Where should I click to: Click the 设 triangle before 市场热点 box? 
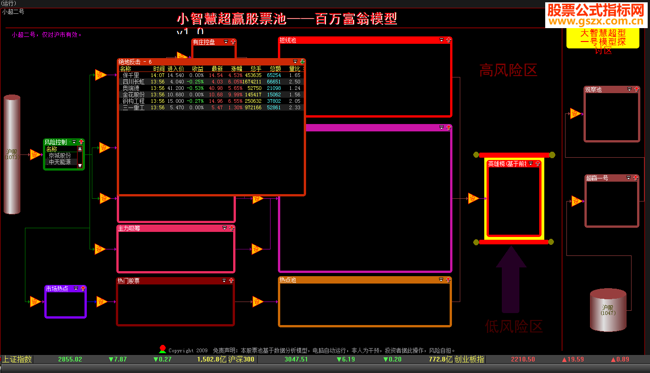pos(36,302)
